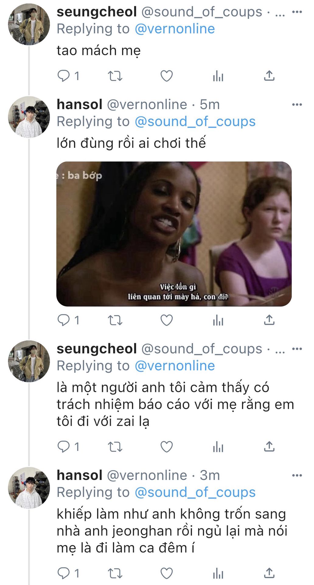This screenshot has height=585, width=314.
Task: Open the meme image in hansol's tweet
Action: (174, 234)
